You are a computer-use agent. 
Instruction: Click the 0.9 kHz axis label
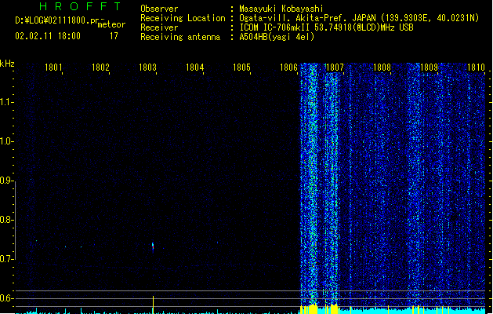tap(6, 181)
